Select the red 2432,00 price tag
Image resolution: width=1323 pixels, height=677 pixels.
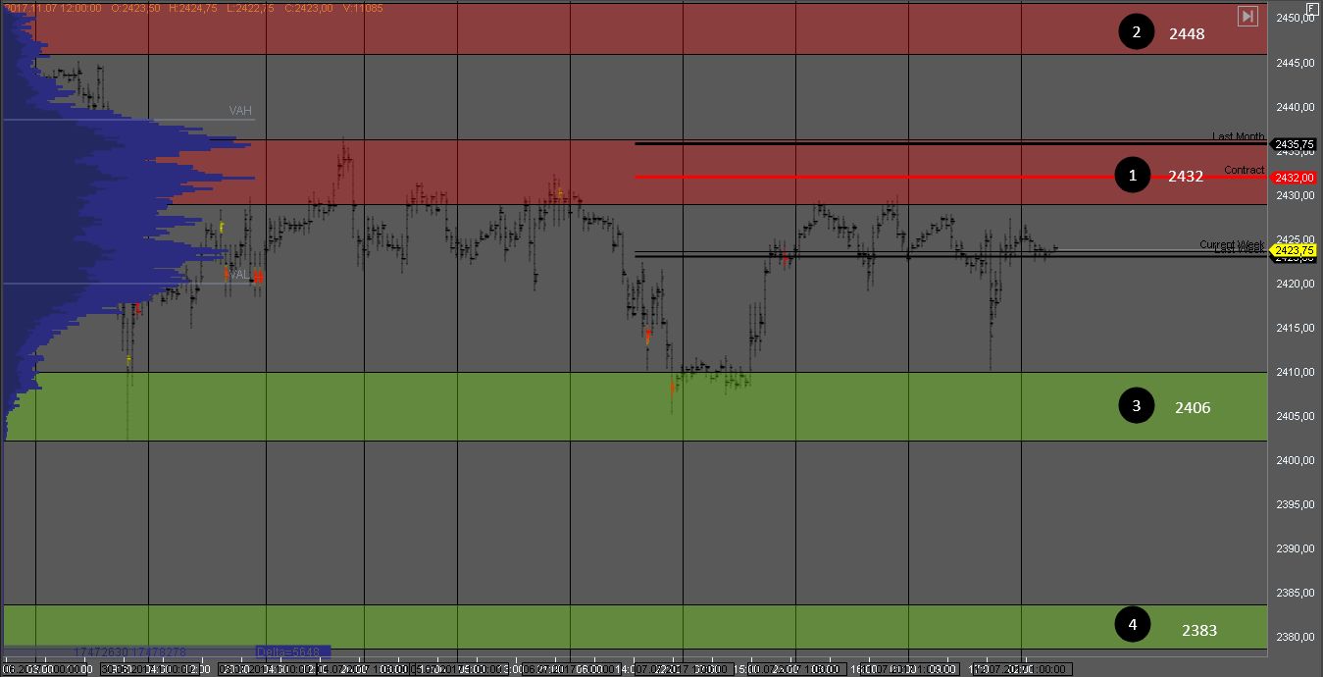[x=1294, y=178]
